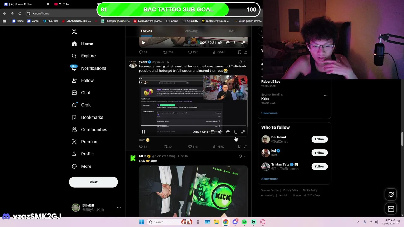This screenshot has height=227, width=404.
Task: Follow Kai Cenat
Action: tap(319, 139)
